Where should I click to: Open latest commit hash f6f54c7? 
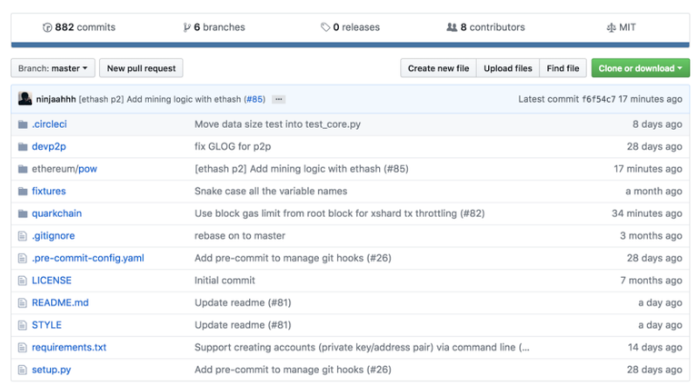598,99
